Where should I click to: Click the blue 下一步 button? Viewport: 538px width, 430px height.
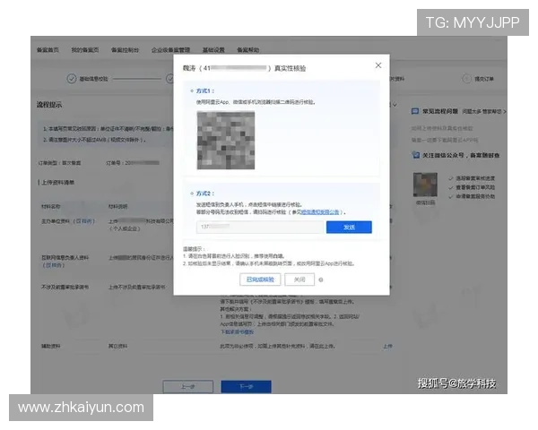[246, 386]
